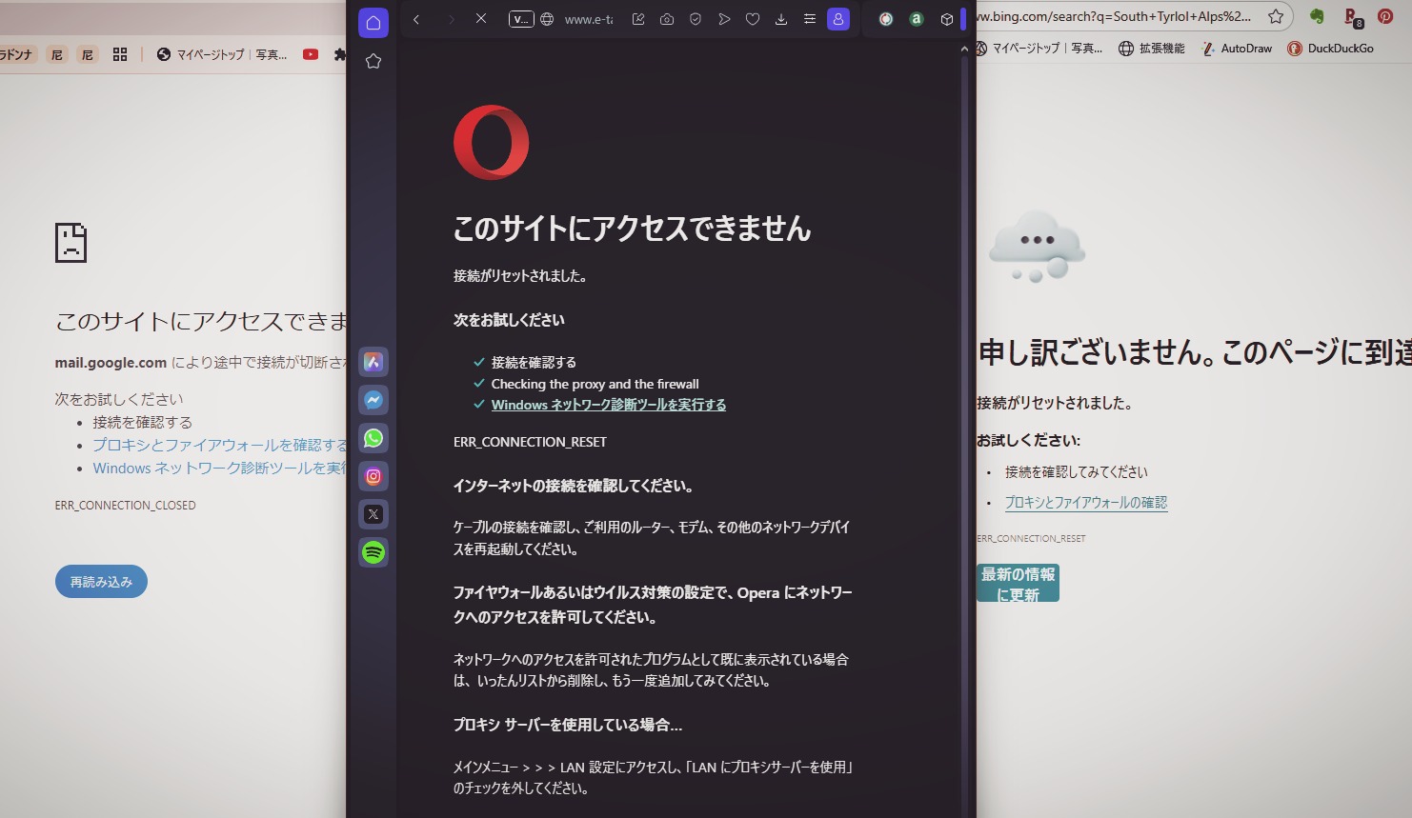The width and height of the screenshot is (1412, 818).
Task: Add favorite with star in Edge address bar
Action: coord(1276,16)
